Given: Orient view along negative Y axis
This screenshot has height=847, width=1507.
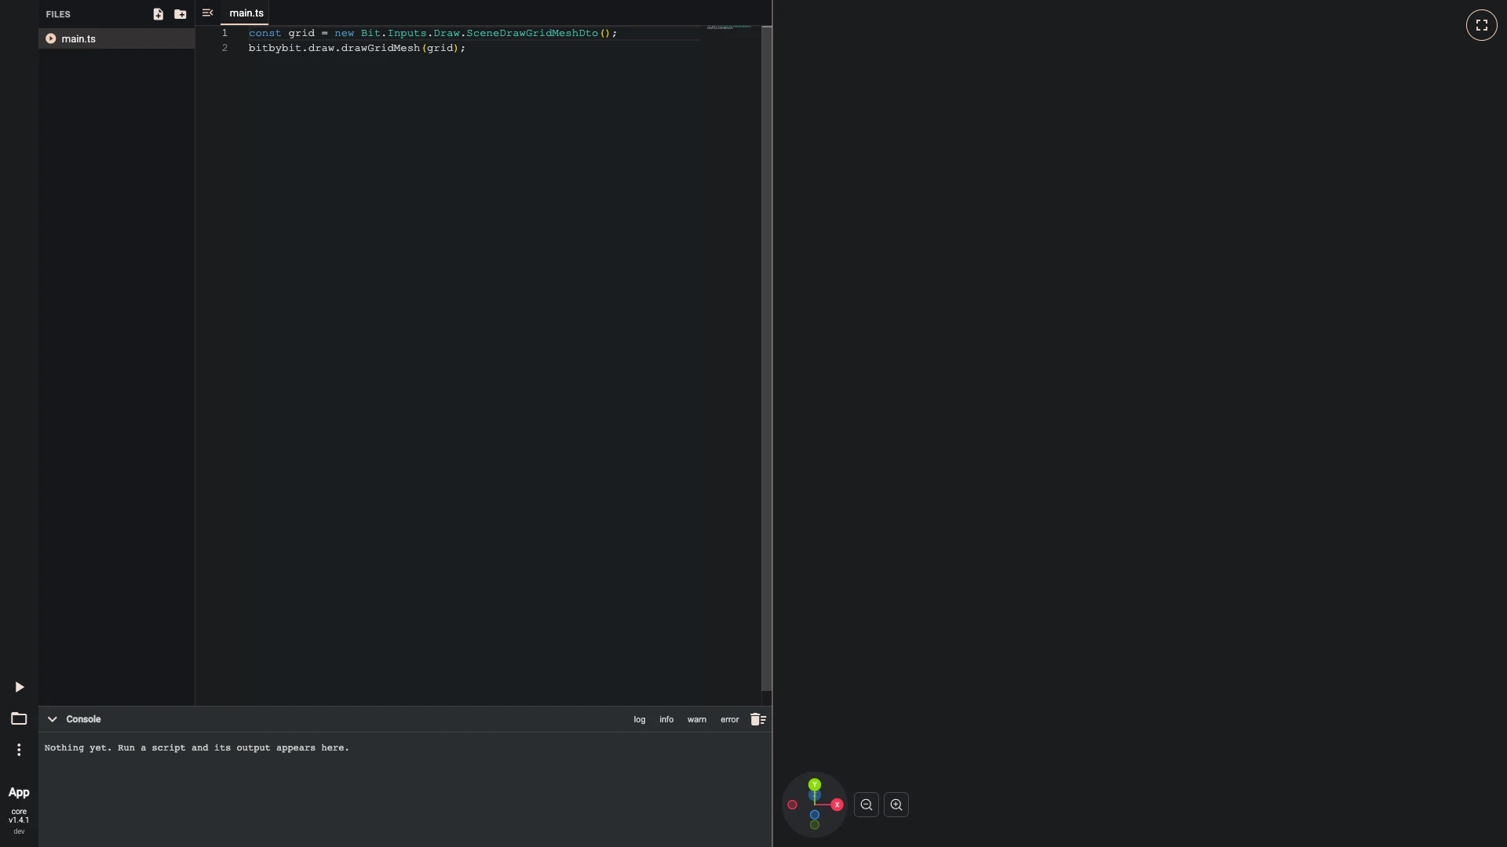Looking at the screenshot, I should pyautogui.click(x=815, y=825).
